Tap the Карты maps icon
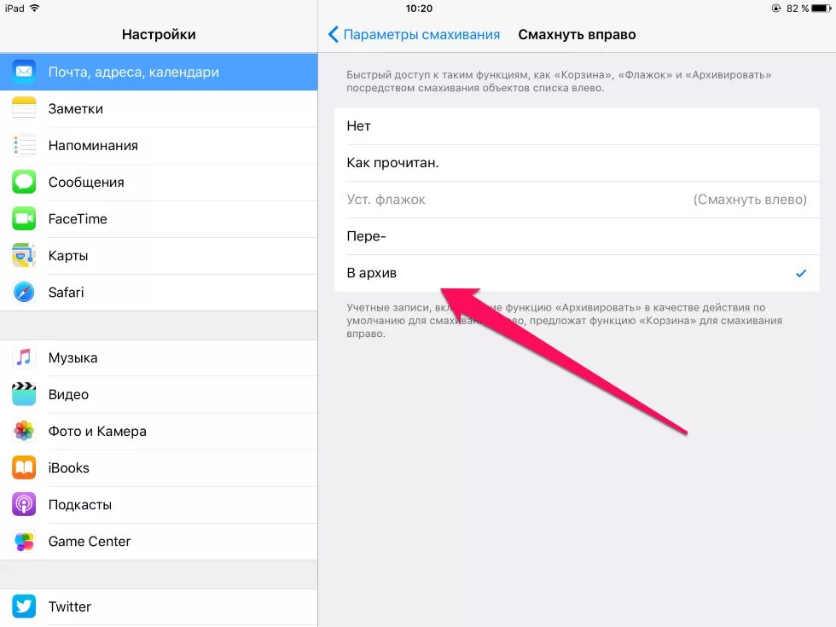The width and height of the screenshot is (836, 627). pos(24,255)
